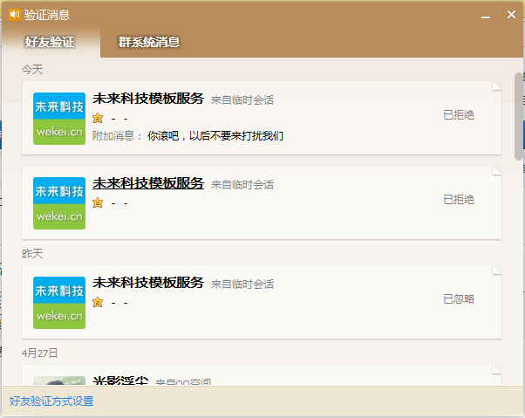Open underlined 未来科技模板服务 name link
The height and width of the screenshot is (418, 525).
148,183
